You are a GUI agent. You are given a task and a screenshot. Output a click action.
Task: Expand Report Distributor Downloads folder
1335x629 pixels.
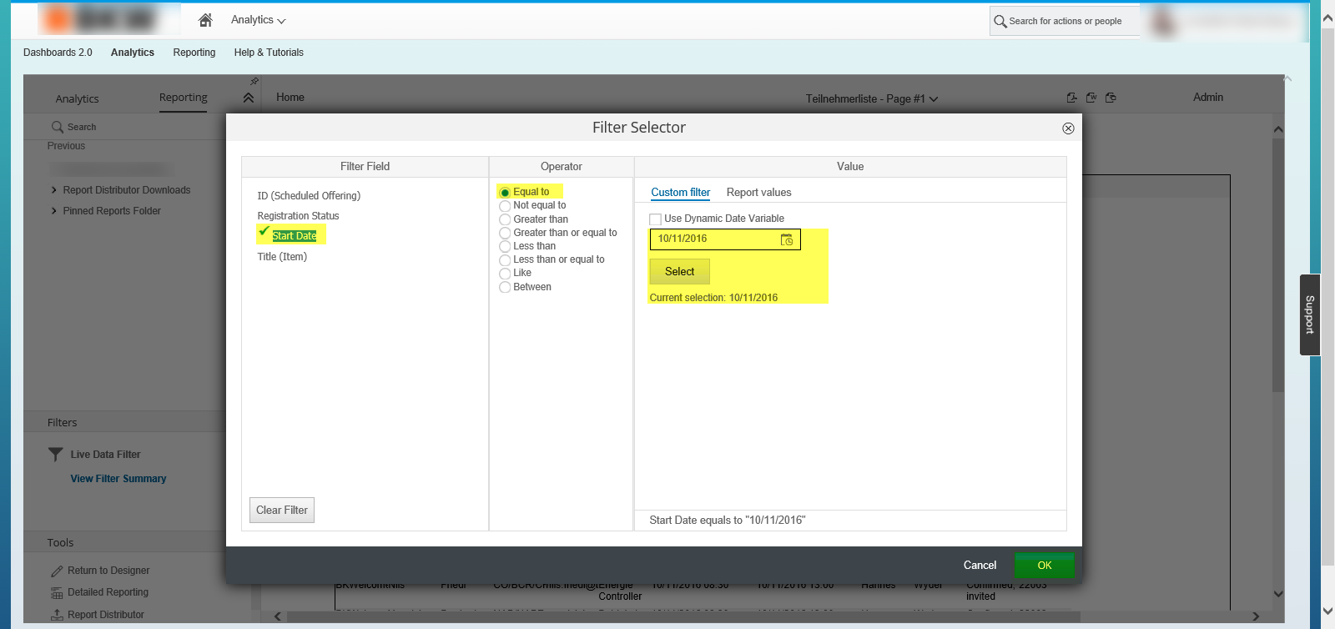54,190
